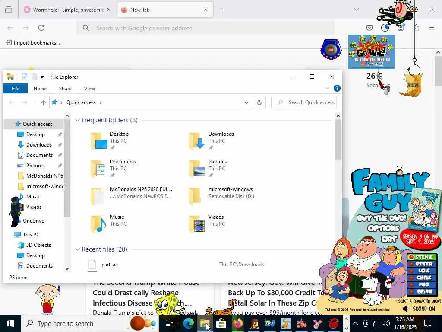Image resolution: width=442 pixels, height=332 pixels.
Task: Click the chevron after Quick access in breadcrumb
Action: (101, 103)
